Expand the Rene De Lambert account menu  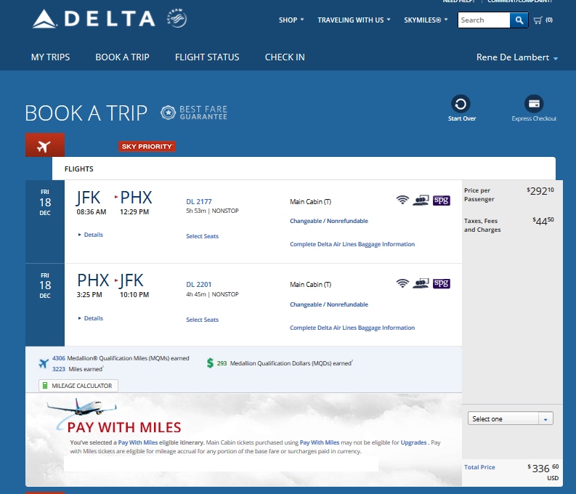click(517, 57)
